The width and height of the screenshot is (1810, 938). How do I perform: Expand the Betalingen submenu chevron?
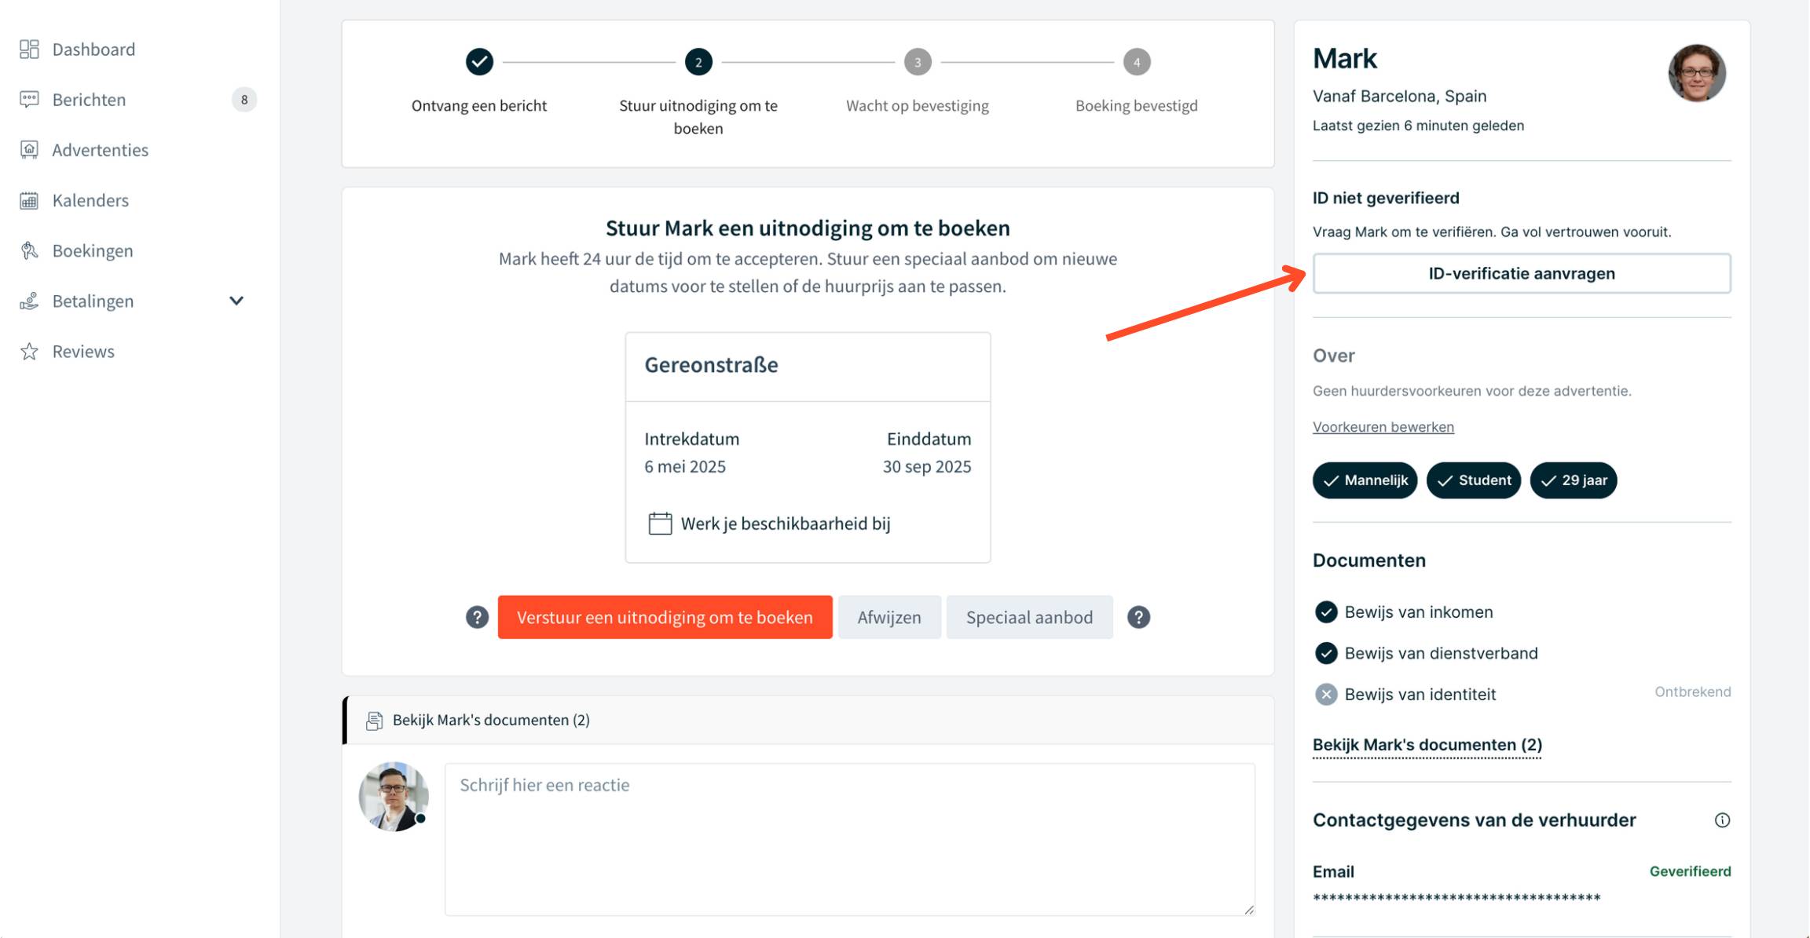[x=236, y=301]
